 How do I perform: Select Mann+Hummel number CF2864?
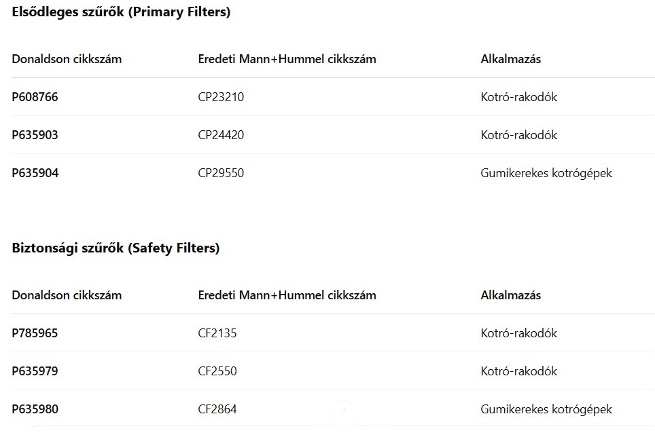(x=217, y=409)
